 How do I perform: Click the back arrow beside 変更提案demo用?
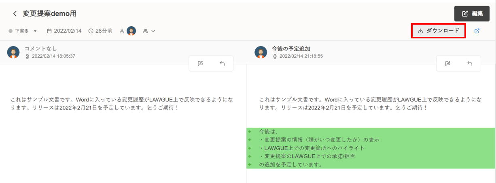click(x=15, y=14)
